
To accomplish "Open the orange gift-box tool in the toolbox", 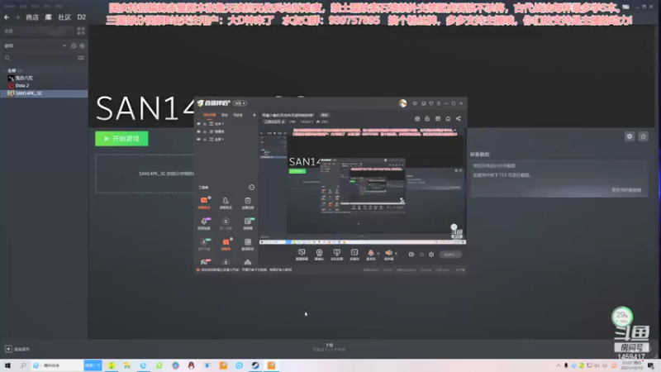I will click(x=226, y=243).
